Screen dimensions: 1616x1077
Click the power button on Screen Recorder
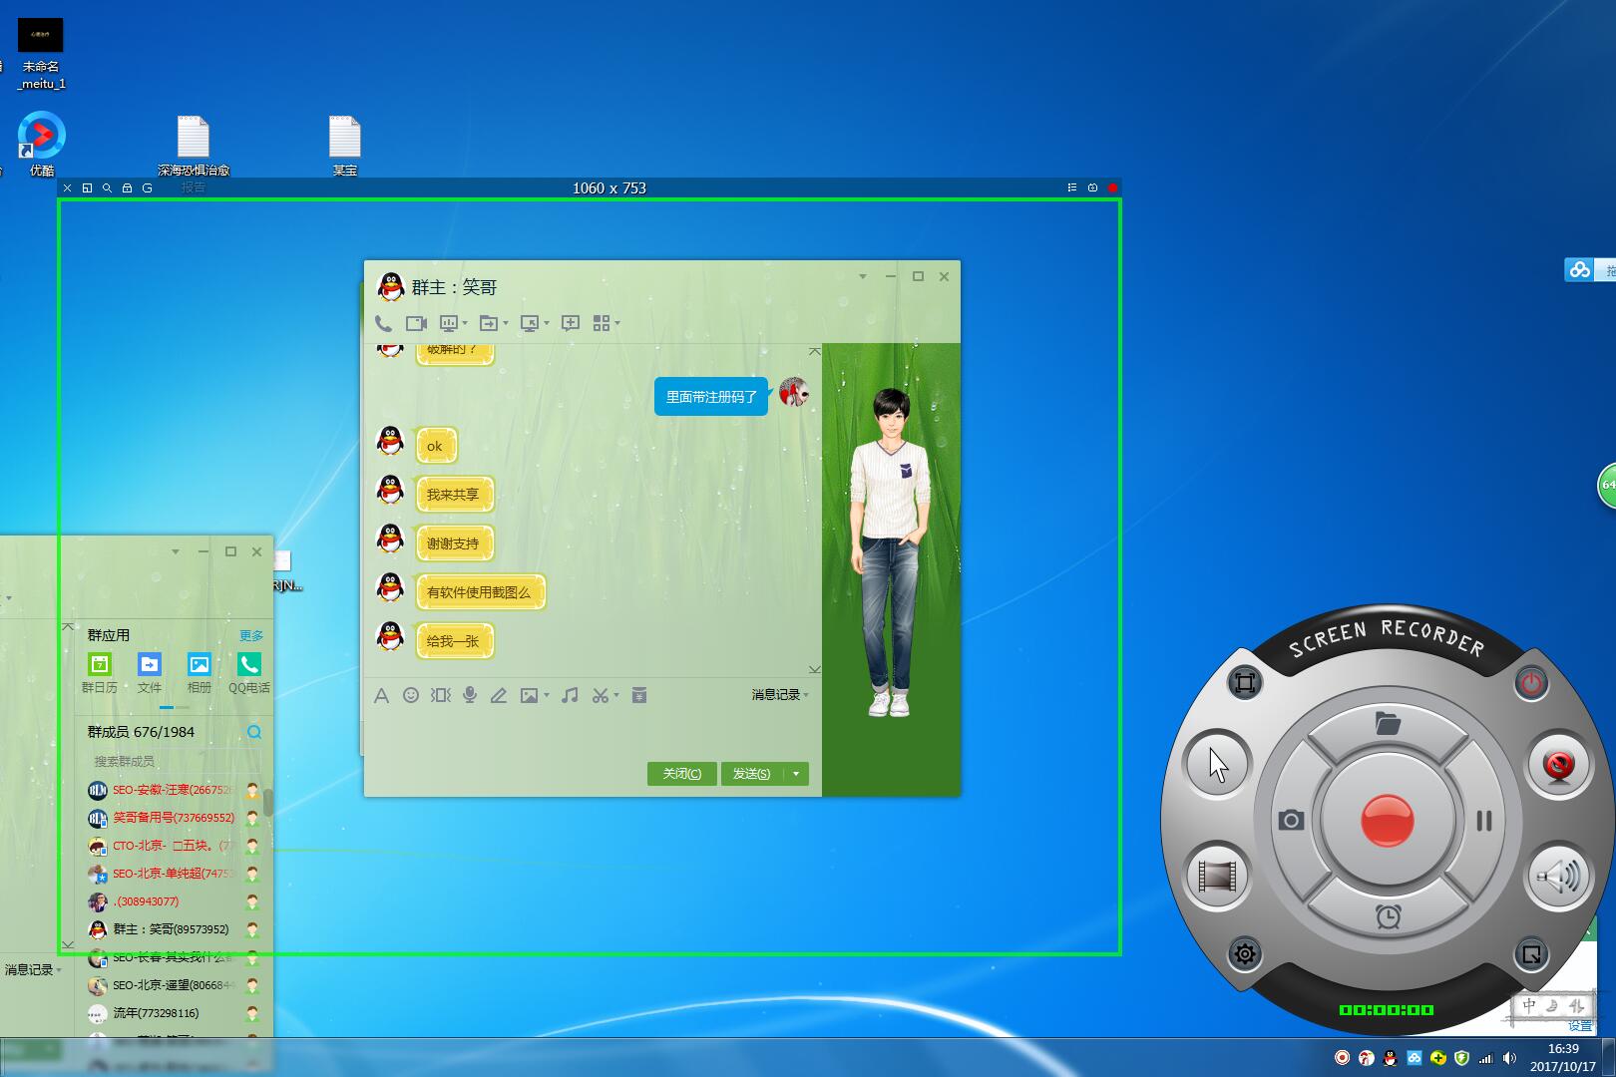[1531, 683]
